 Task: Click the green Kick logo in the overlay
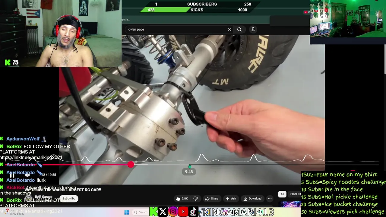click(153, 212)
